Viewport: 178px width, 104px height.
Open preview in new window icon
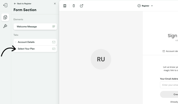pyautogui.click(x=82, y=6)
